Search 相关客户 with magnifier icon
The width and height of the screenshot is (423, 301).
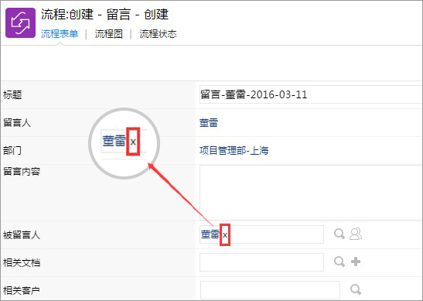(356, 289)
